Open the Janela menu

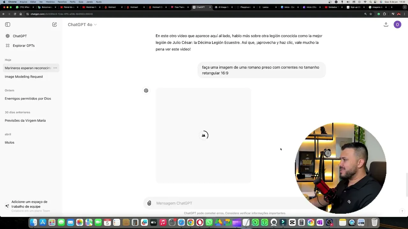(89, 2)
